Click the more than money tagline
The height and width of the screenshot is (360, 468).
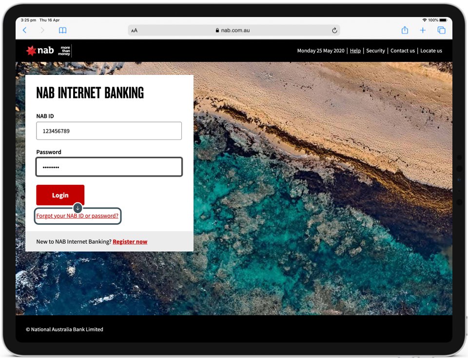[x=64, y=51]
